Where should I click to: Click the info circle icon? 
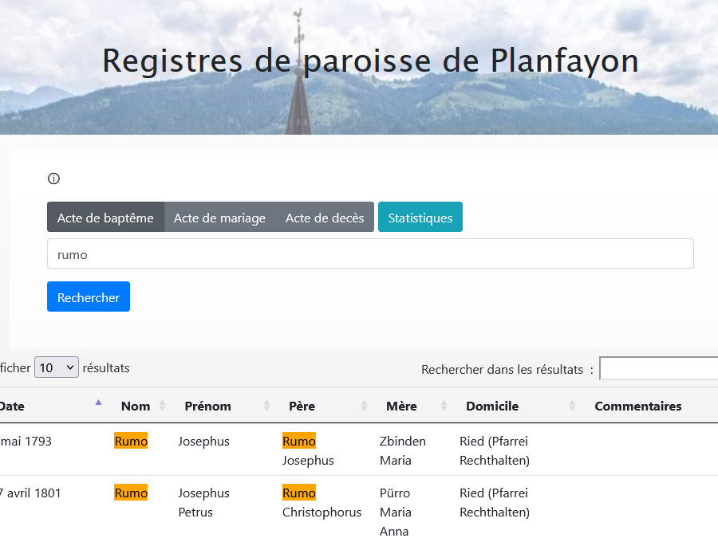[54, 179]
